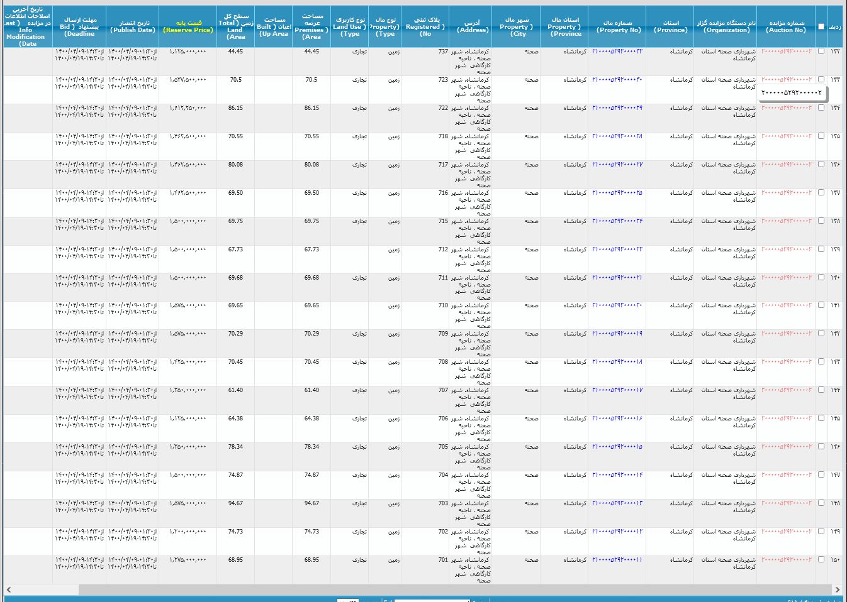847x602 pixels.
Task: Click the Built Up Area column header
Action: click(x=274, y=26)
